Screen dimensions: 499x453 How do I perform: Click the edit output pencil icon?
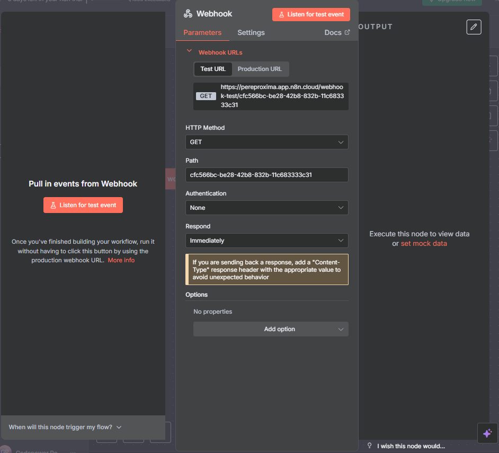(x=474, y=26)
